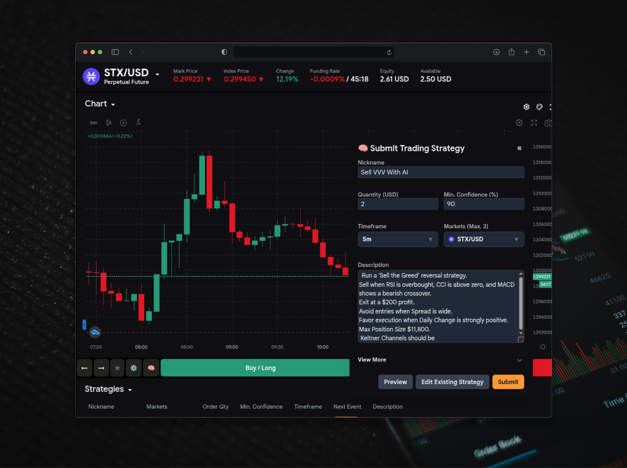Click the Nickname input field
The image size is (627, 468).
440,172
